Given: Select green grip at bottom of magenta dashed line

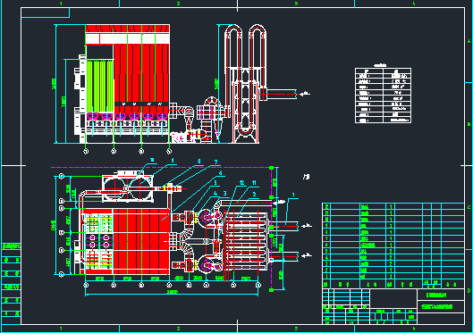Looking at the screenshot, I should (x=271, y=290).
